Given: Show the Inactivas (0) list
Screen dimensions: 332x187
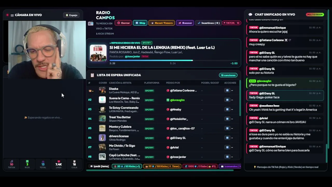Looking at the screenshot, I should [209, 23].
